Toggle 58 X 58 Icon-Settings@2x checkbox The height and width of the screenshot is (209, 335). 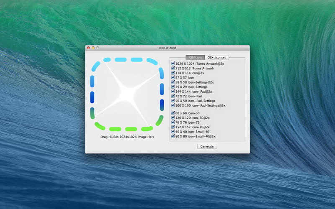tap(173, 82)
